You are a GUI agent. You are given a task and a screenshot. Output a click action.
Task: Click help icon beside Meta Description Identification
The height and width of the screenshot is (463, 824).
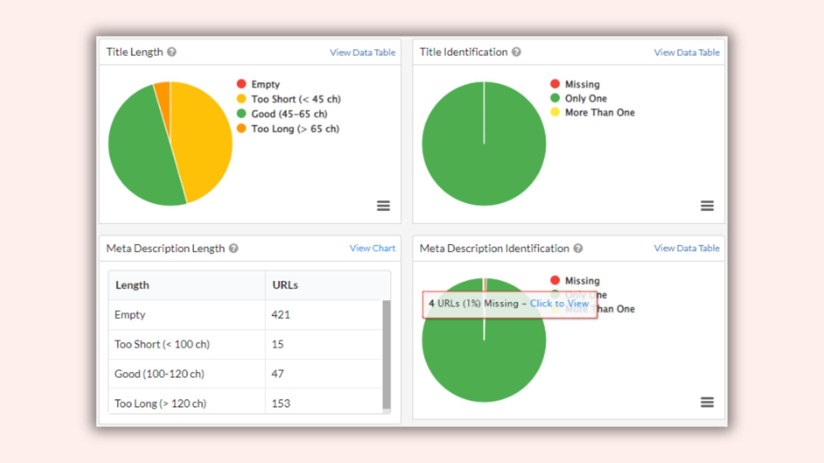coord(578,248)
